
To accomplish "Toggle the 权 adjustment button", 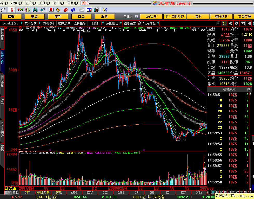I will click(224, 23).
